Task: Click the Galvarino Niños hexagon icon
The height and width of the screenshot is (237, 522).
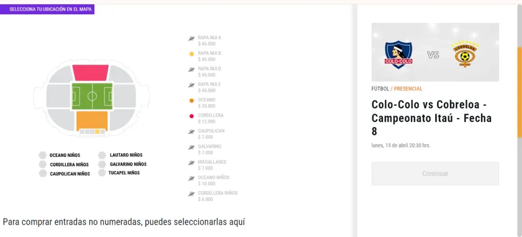Action: (102, 164)
